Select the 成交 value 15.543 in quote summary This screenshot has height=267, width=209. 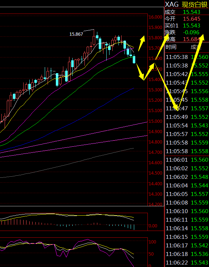191,12
